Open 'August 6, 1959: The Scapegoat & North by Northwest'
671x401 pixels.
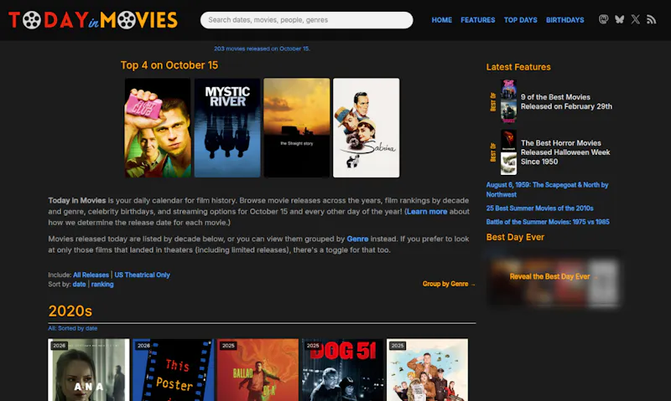tap(547, 189)
